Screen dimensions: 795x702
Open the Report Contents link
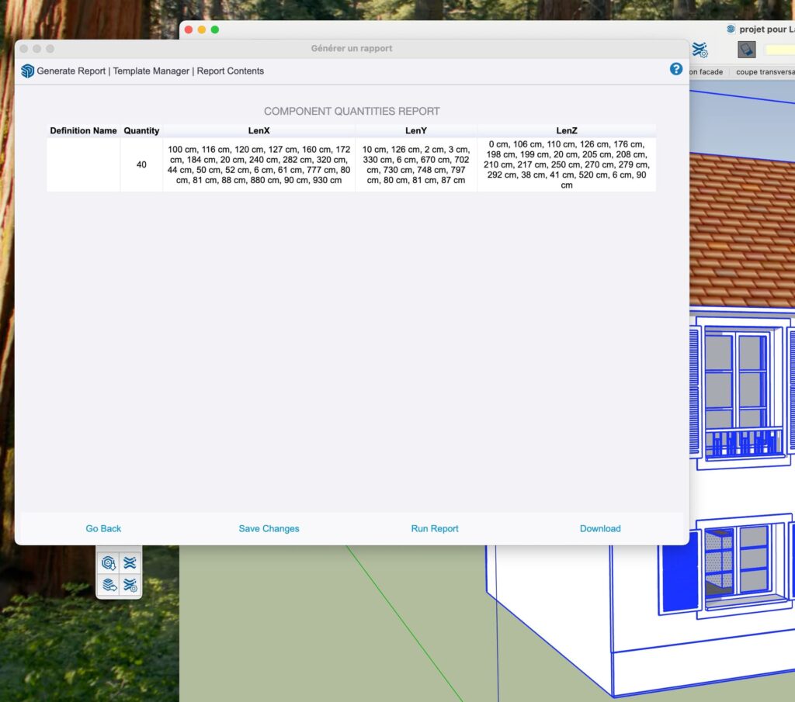[230, 71]
